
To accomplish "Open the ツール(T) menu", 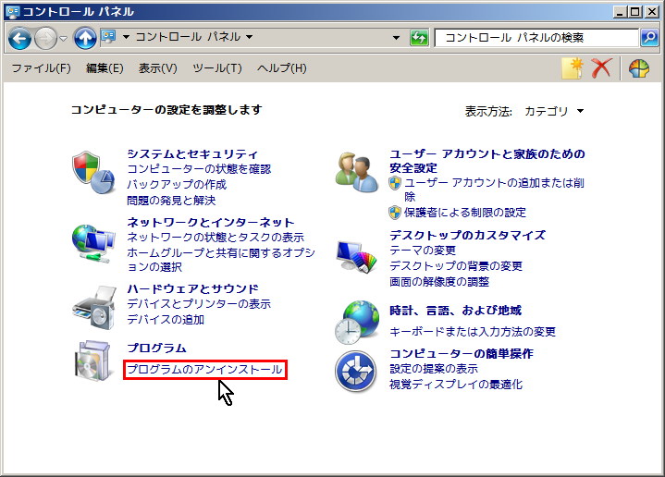I will 216,68.
